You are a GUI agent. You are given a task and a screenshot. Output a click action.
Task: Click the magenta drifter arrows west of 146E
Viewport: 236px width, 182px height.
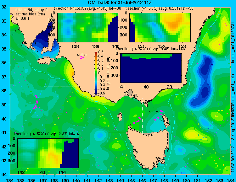point(138,120)
